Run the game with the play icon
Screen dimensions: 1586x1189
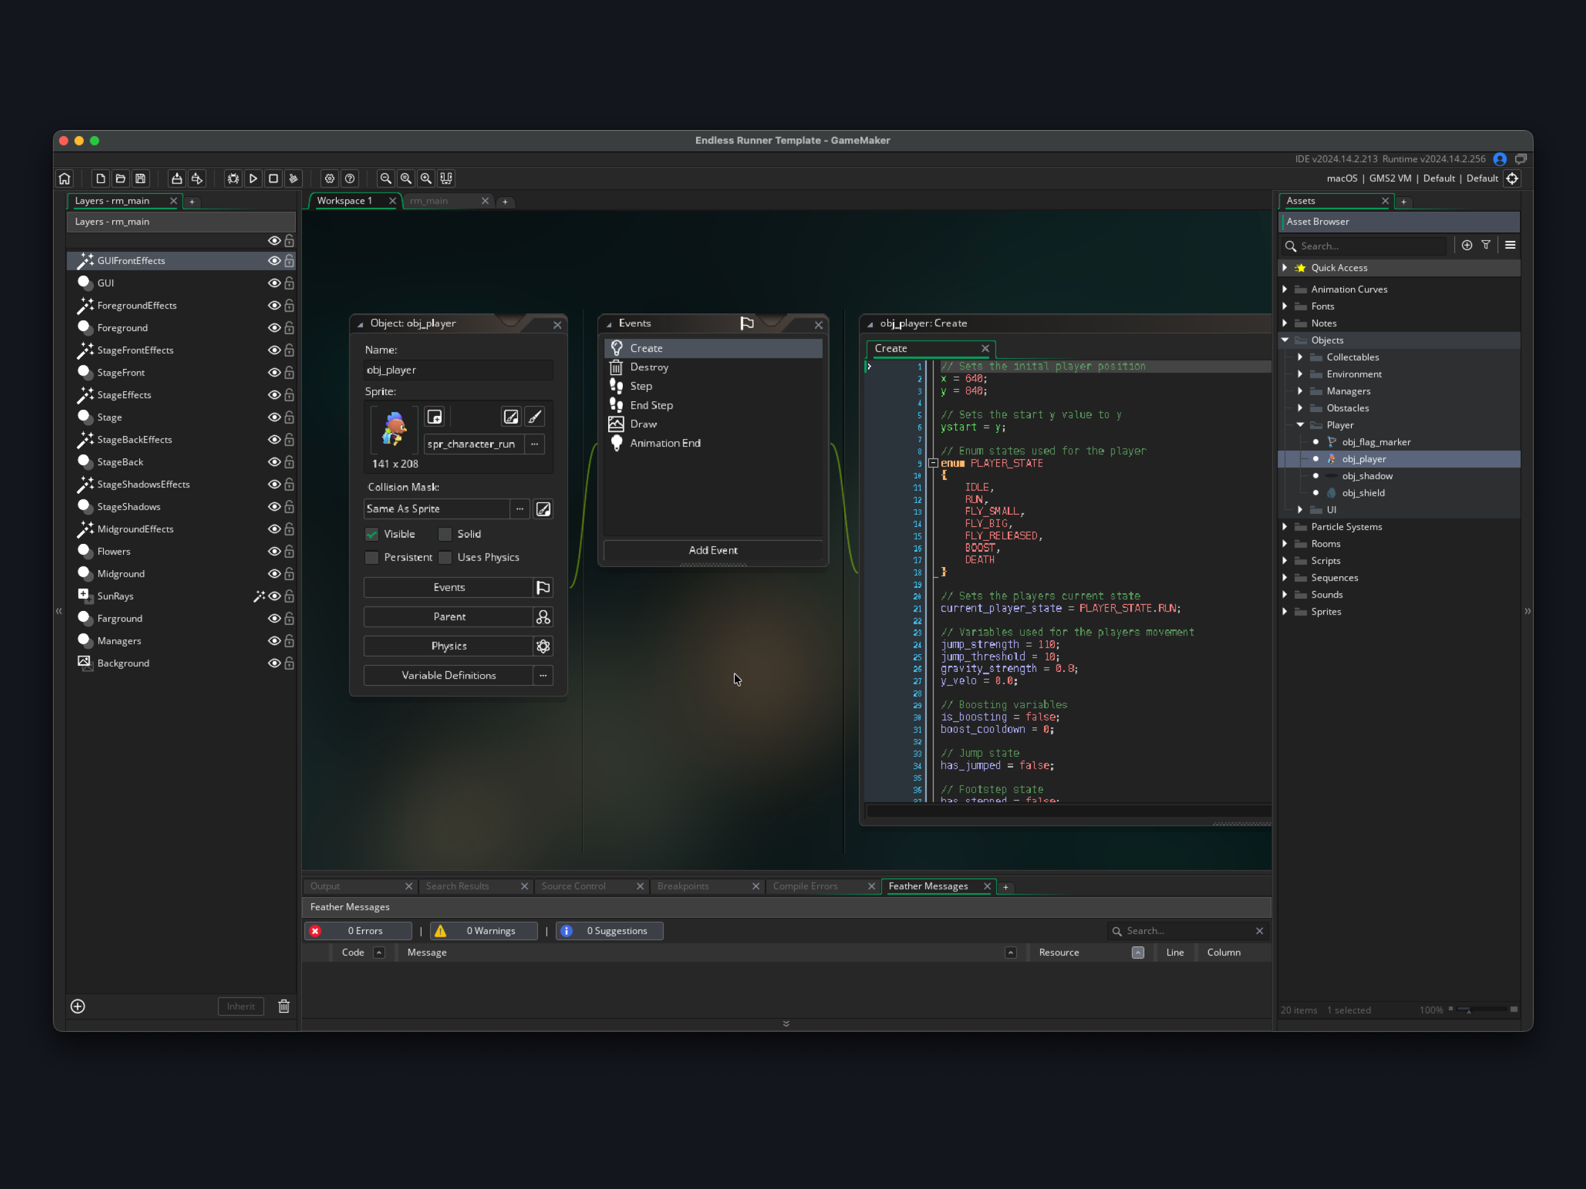pos(253,179)
